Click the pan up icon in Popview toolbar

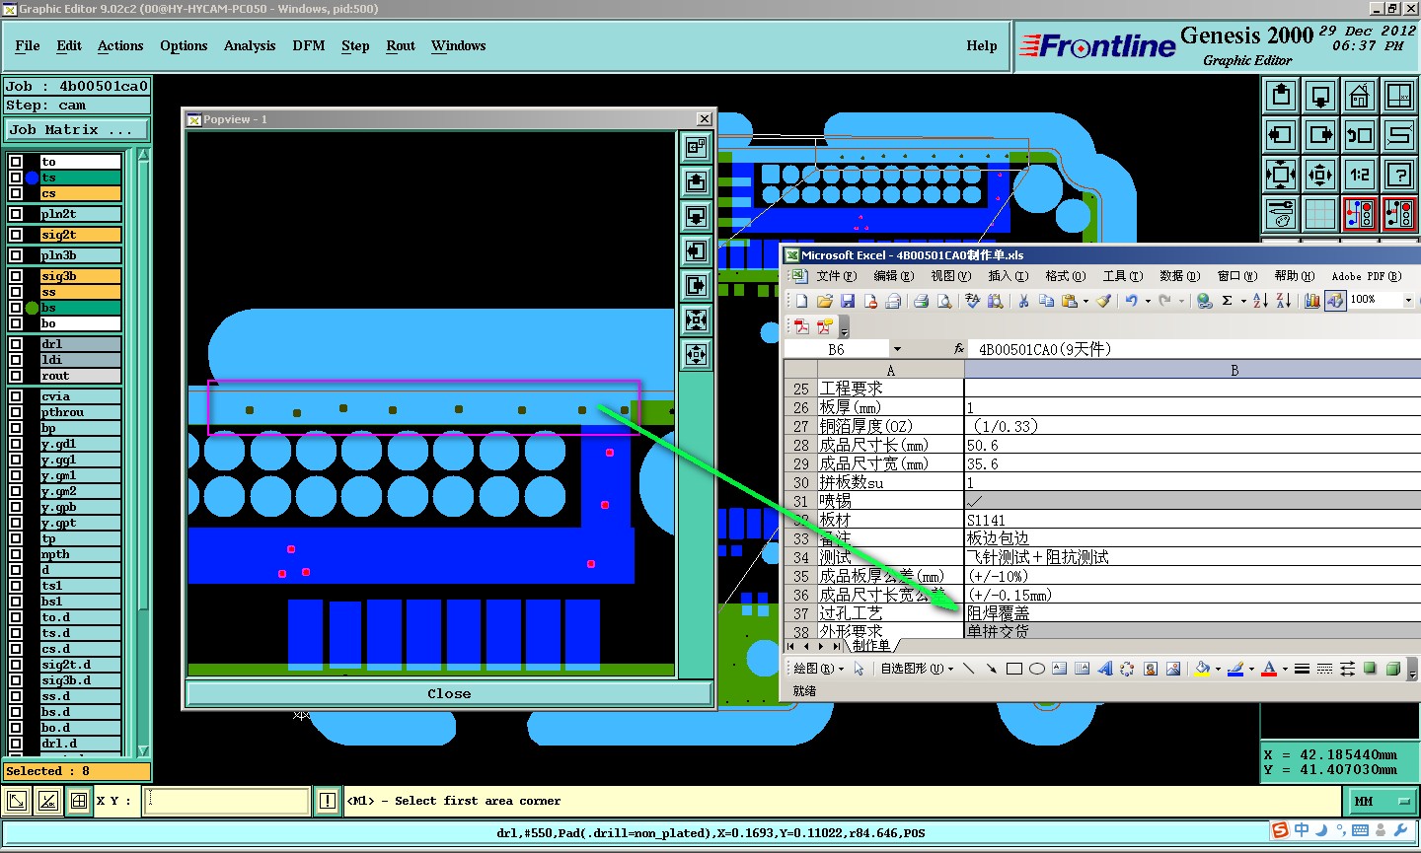tap(697, 182)
